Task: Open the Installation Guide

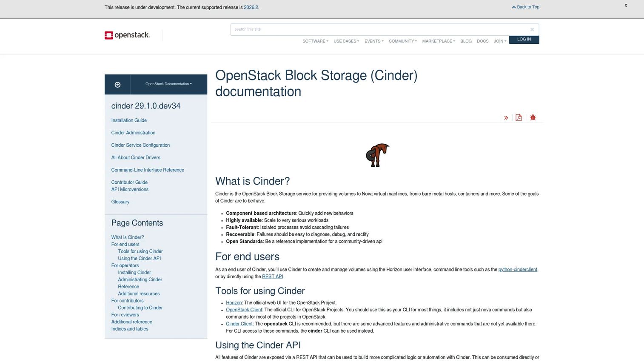Action: (x=129, y=120)
